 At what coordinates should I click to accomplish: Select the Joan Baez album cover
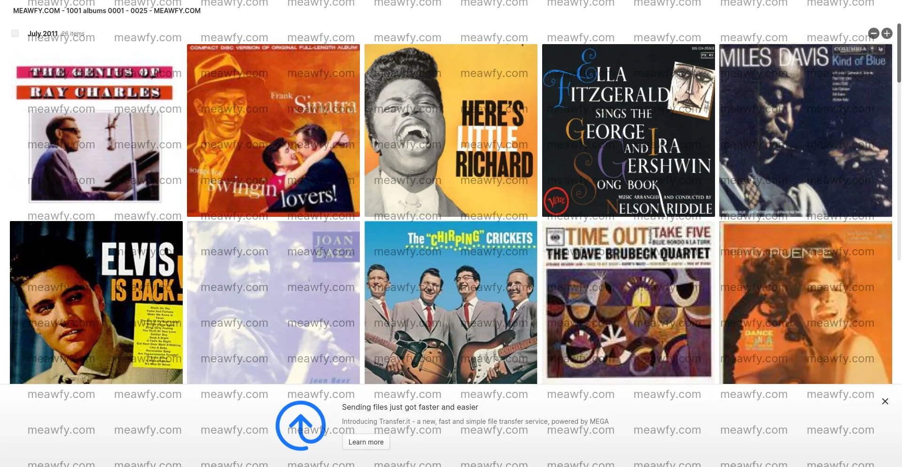273,302
